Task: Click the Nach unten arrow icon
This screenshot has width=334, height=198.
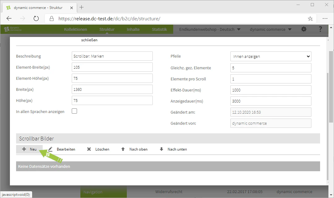Action: [161, 149]
